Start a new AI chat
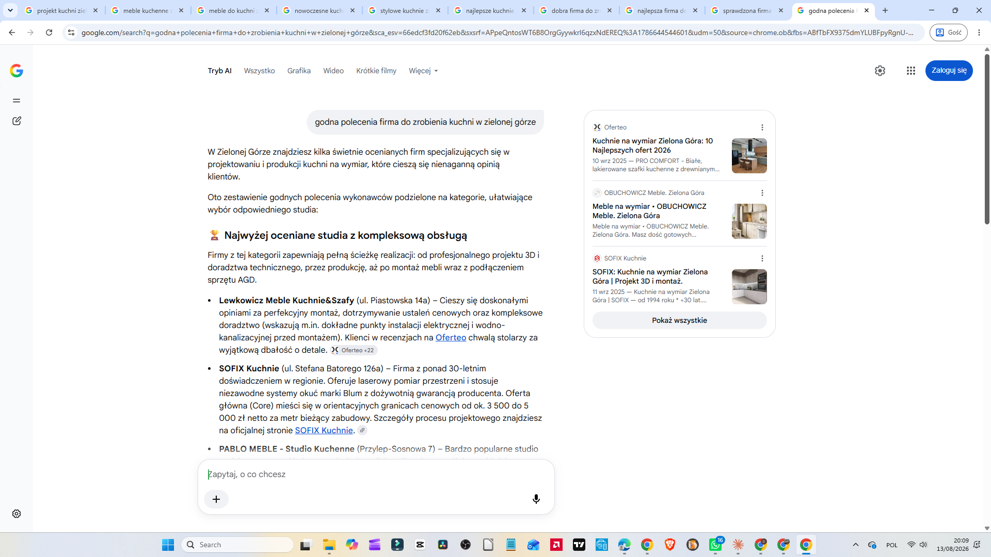 click(x=17, y=121)
